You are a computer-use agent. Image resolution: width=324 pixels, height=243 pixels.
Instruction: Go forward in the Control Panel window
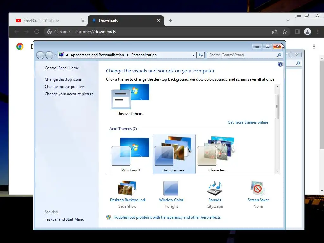click(49, 55)
